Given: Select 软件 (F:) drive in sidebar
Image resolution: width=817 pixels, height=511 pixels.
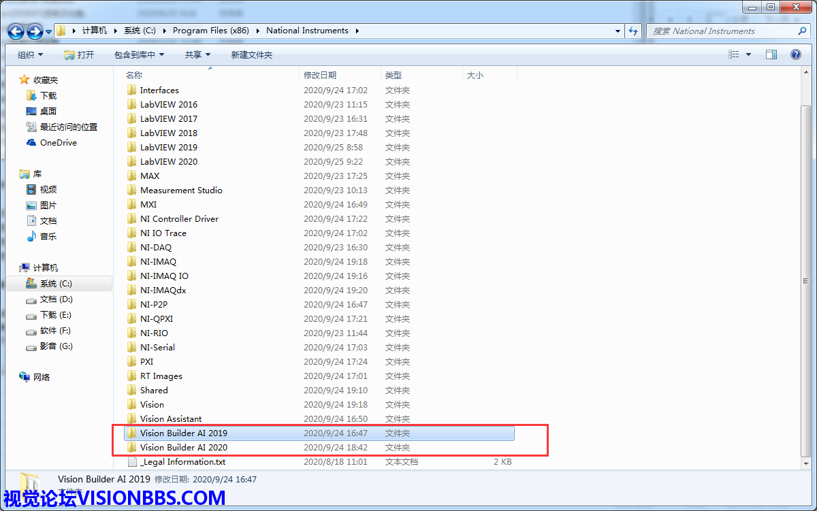Looking at the screenshot, I should pos(56,330).
